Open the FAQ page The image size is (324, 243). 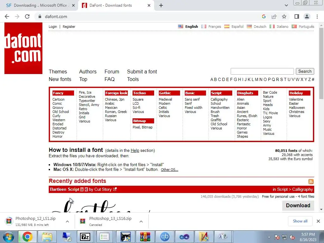click(109, 79)
